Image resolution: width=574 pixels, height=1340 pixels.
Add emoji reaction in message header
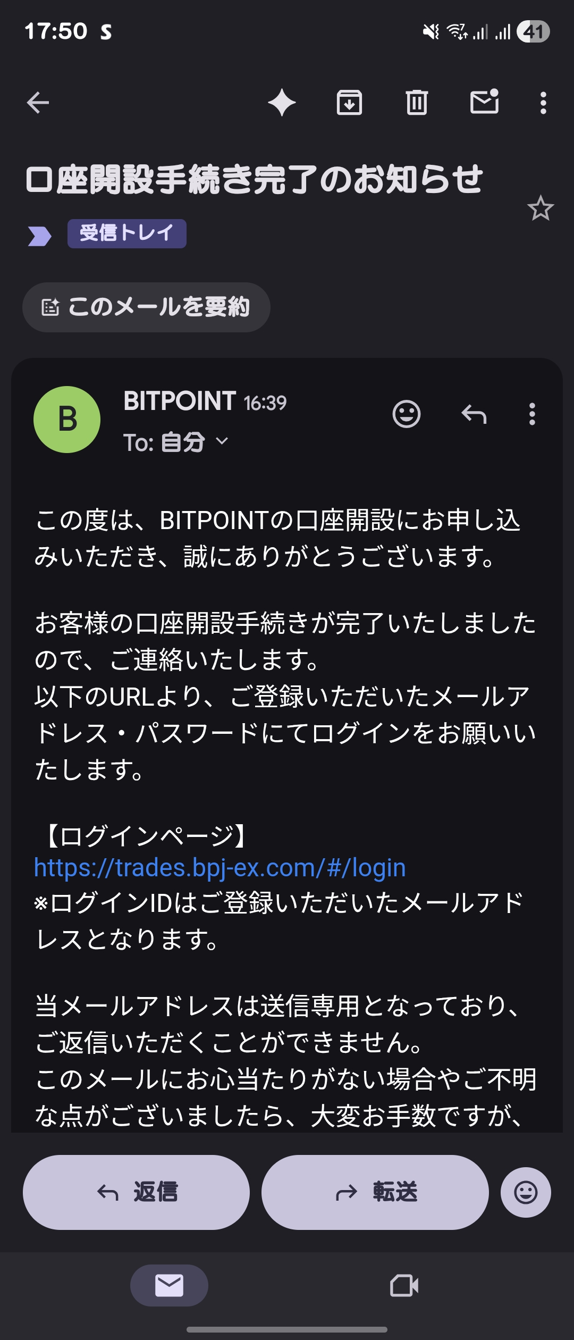point(407,414)
